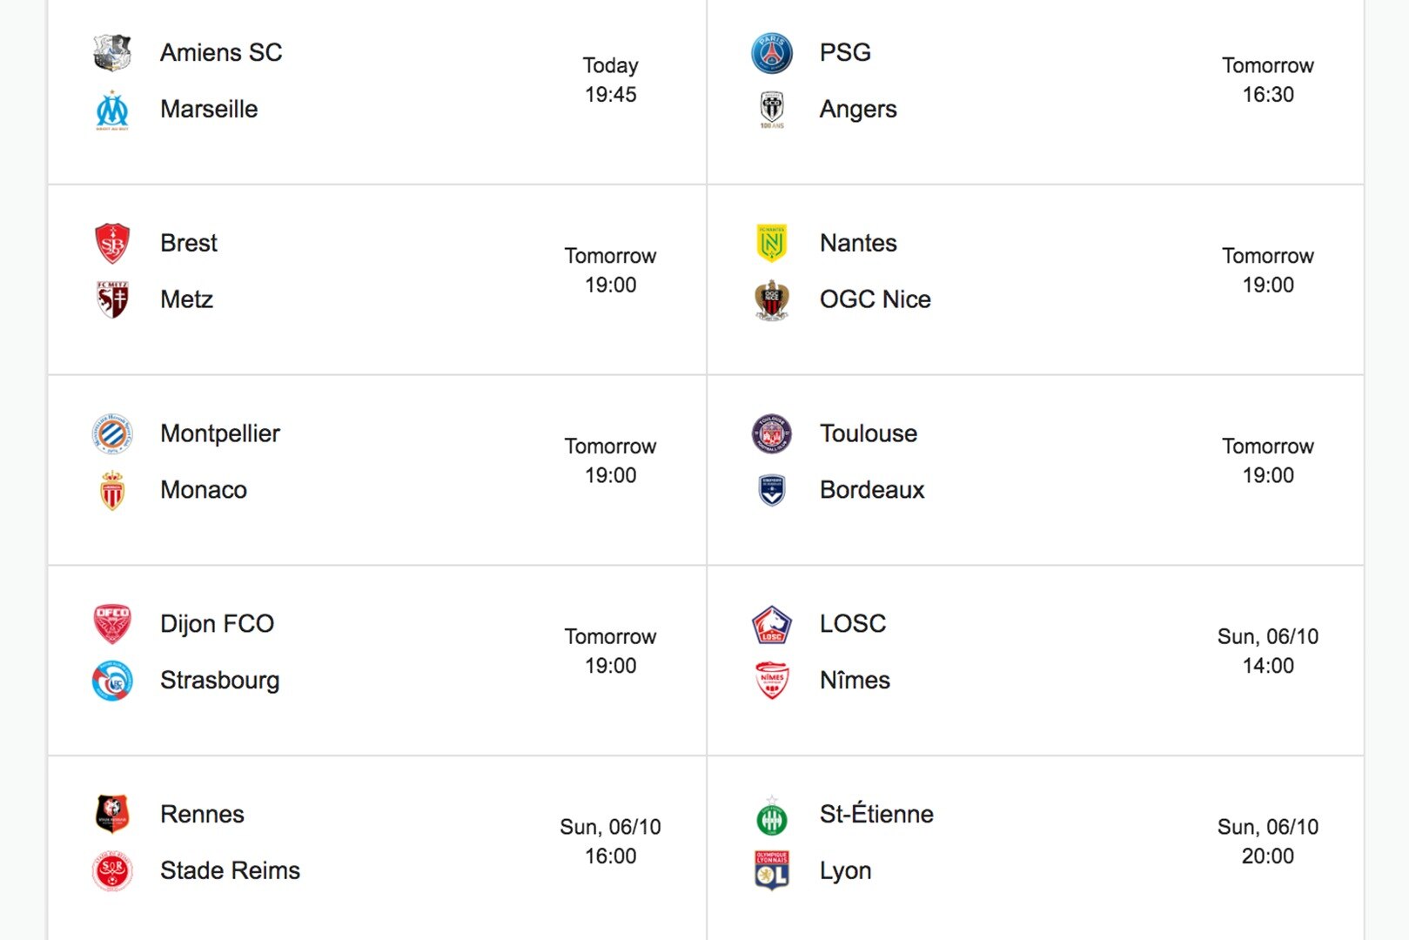Open the St-Étienne team page

[876, 814]
